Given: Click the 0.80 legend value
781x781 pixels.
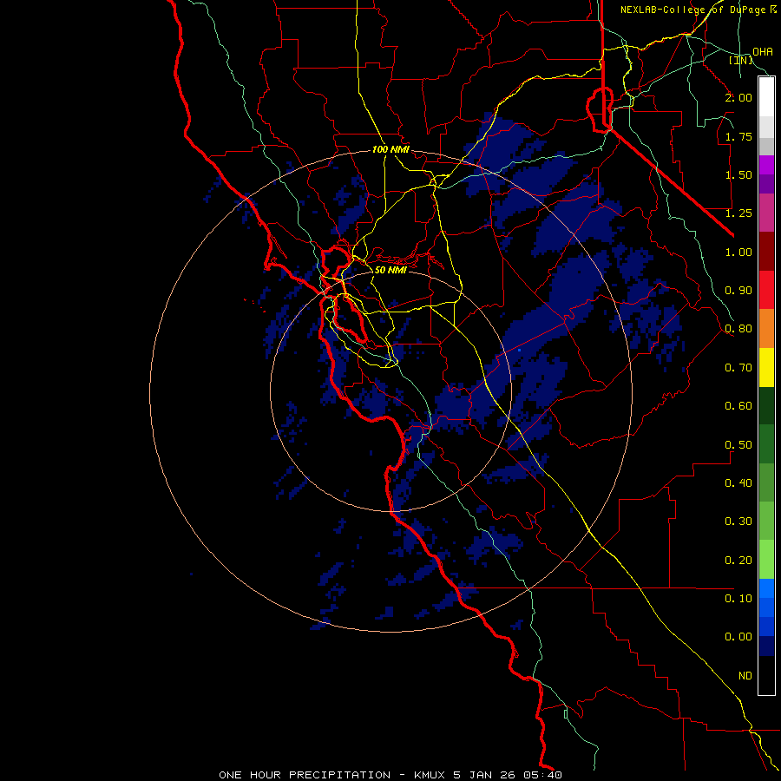Looking at the screenshot, I should [738, 329].
